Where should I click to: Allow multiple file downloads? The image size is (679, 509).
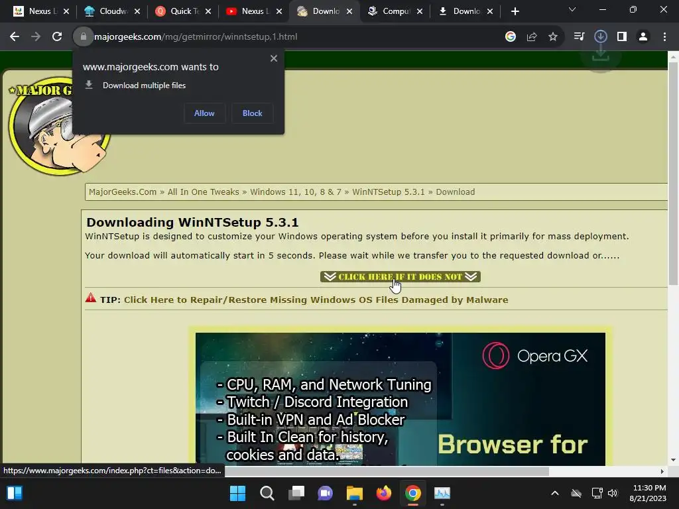pyautogui.click(x=204, y=113)
